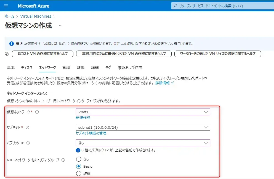274x179 pixels.
Task: Click the info icon next to サブネット
Action: (x=27, y=127)
